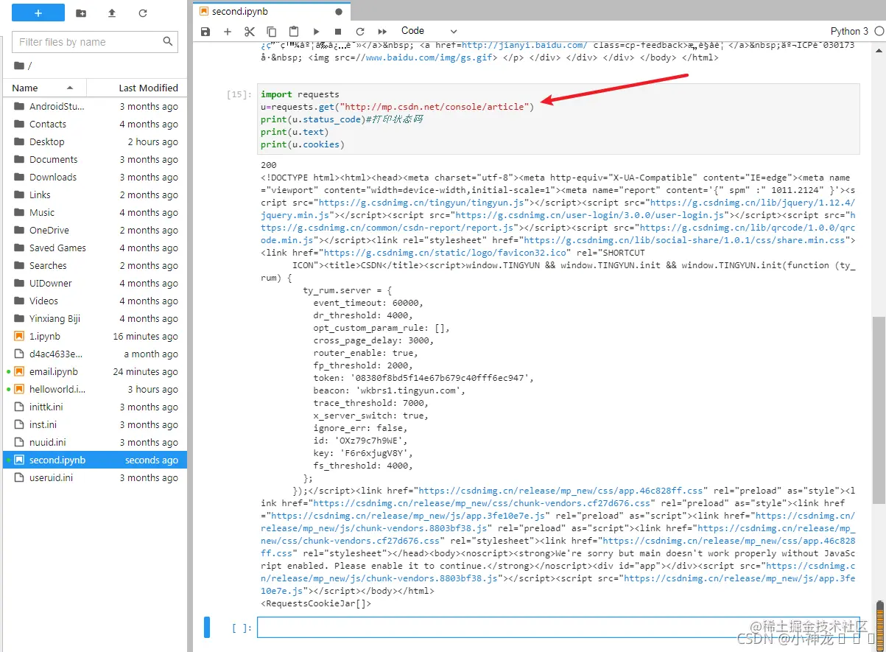This screenshot has width=886, height=652.
Task: Click the kernel status circle indicator
Action: [879, 31]
